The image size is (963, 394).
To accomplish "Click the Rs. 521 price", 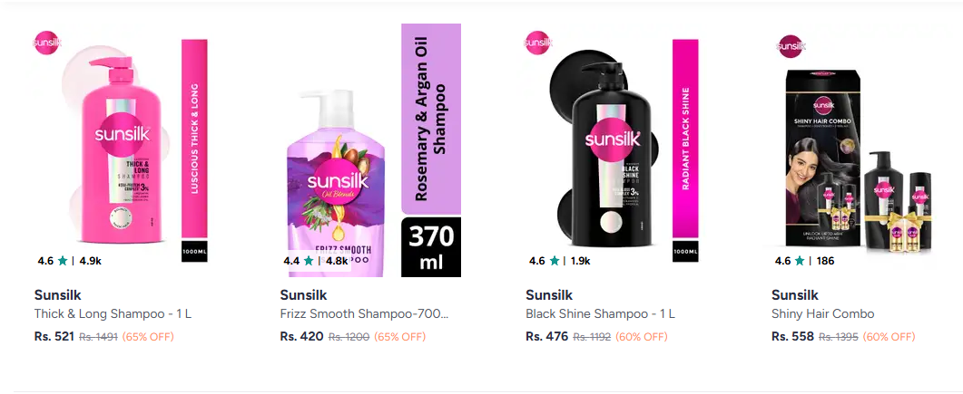I will 54,336.
